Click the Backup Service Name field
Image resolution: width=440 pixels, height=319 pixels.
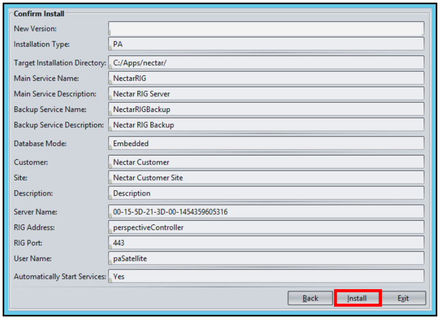(266, 109)
